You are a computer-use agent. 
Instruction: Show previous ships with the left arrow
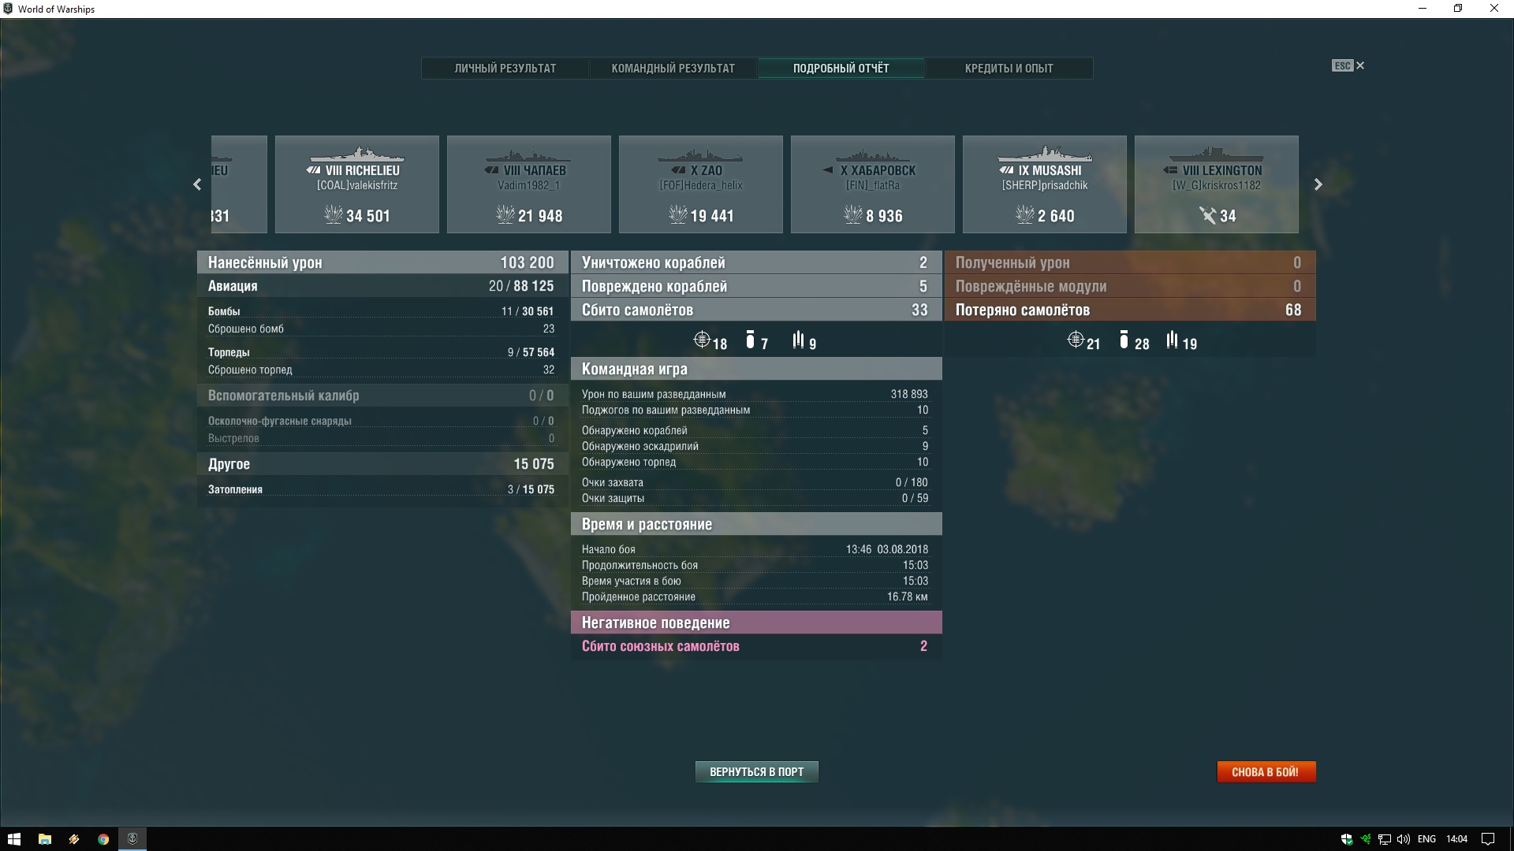(197, 184)
